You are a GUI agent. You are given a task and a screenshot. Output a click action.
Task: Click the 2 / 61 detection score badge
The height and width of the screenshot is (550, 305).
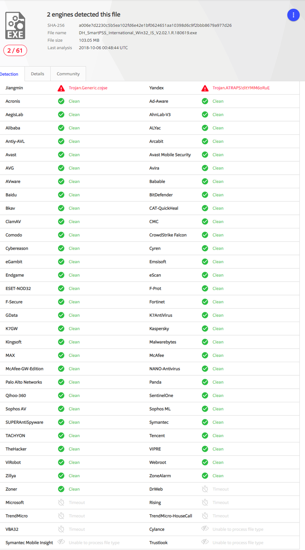(15, 51)
